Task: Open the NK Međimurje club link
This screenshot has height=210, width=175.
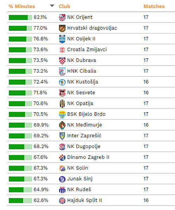Action: coord(85,125)
